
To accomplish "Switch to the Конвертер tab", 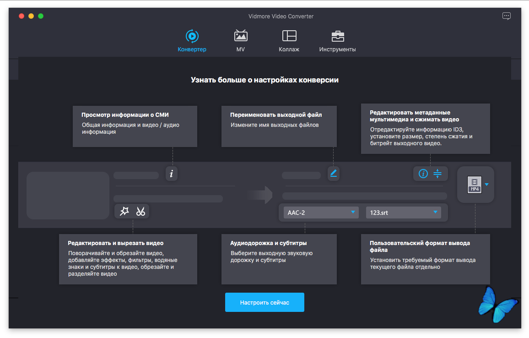I will pos(192,41).
